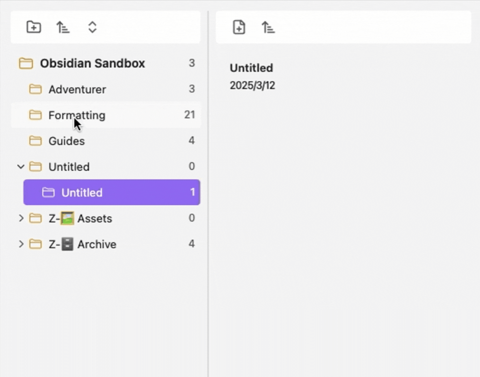Screen dimensions: 480x377
Task: Click the note count badge next to Guides
Action: (191, 140)
